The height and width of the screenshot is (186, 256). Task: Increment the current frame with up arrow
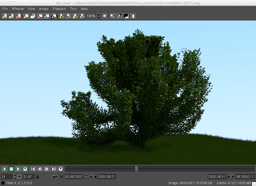[86, 175]
